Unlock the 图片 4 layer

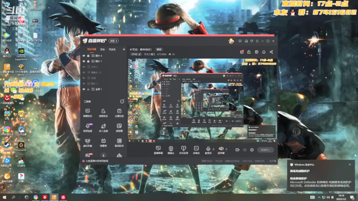(x=88, y=56)
